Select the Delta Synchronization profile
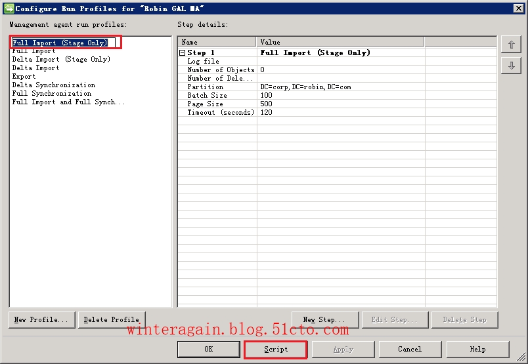This screenshot has width=528, height=364. [x=54, y=85]
